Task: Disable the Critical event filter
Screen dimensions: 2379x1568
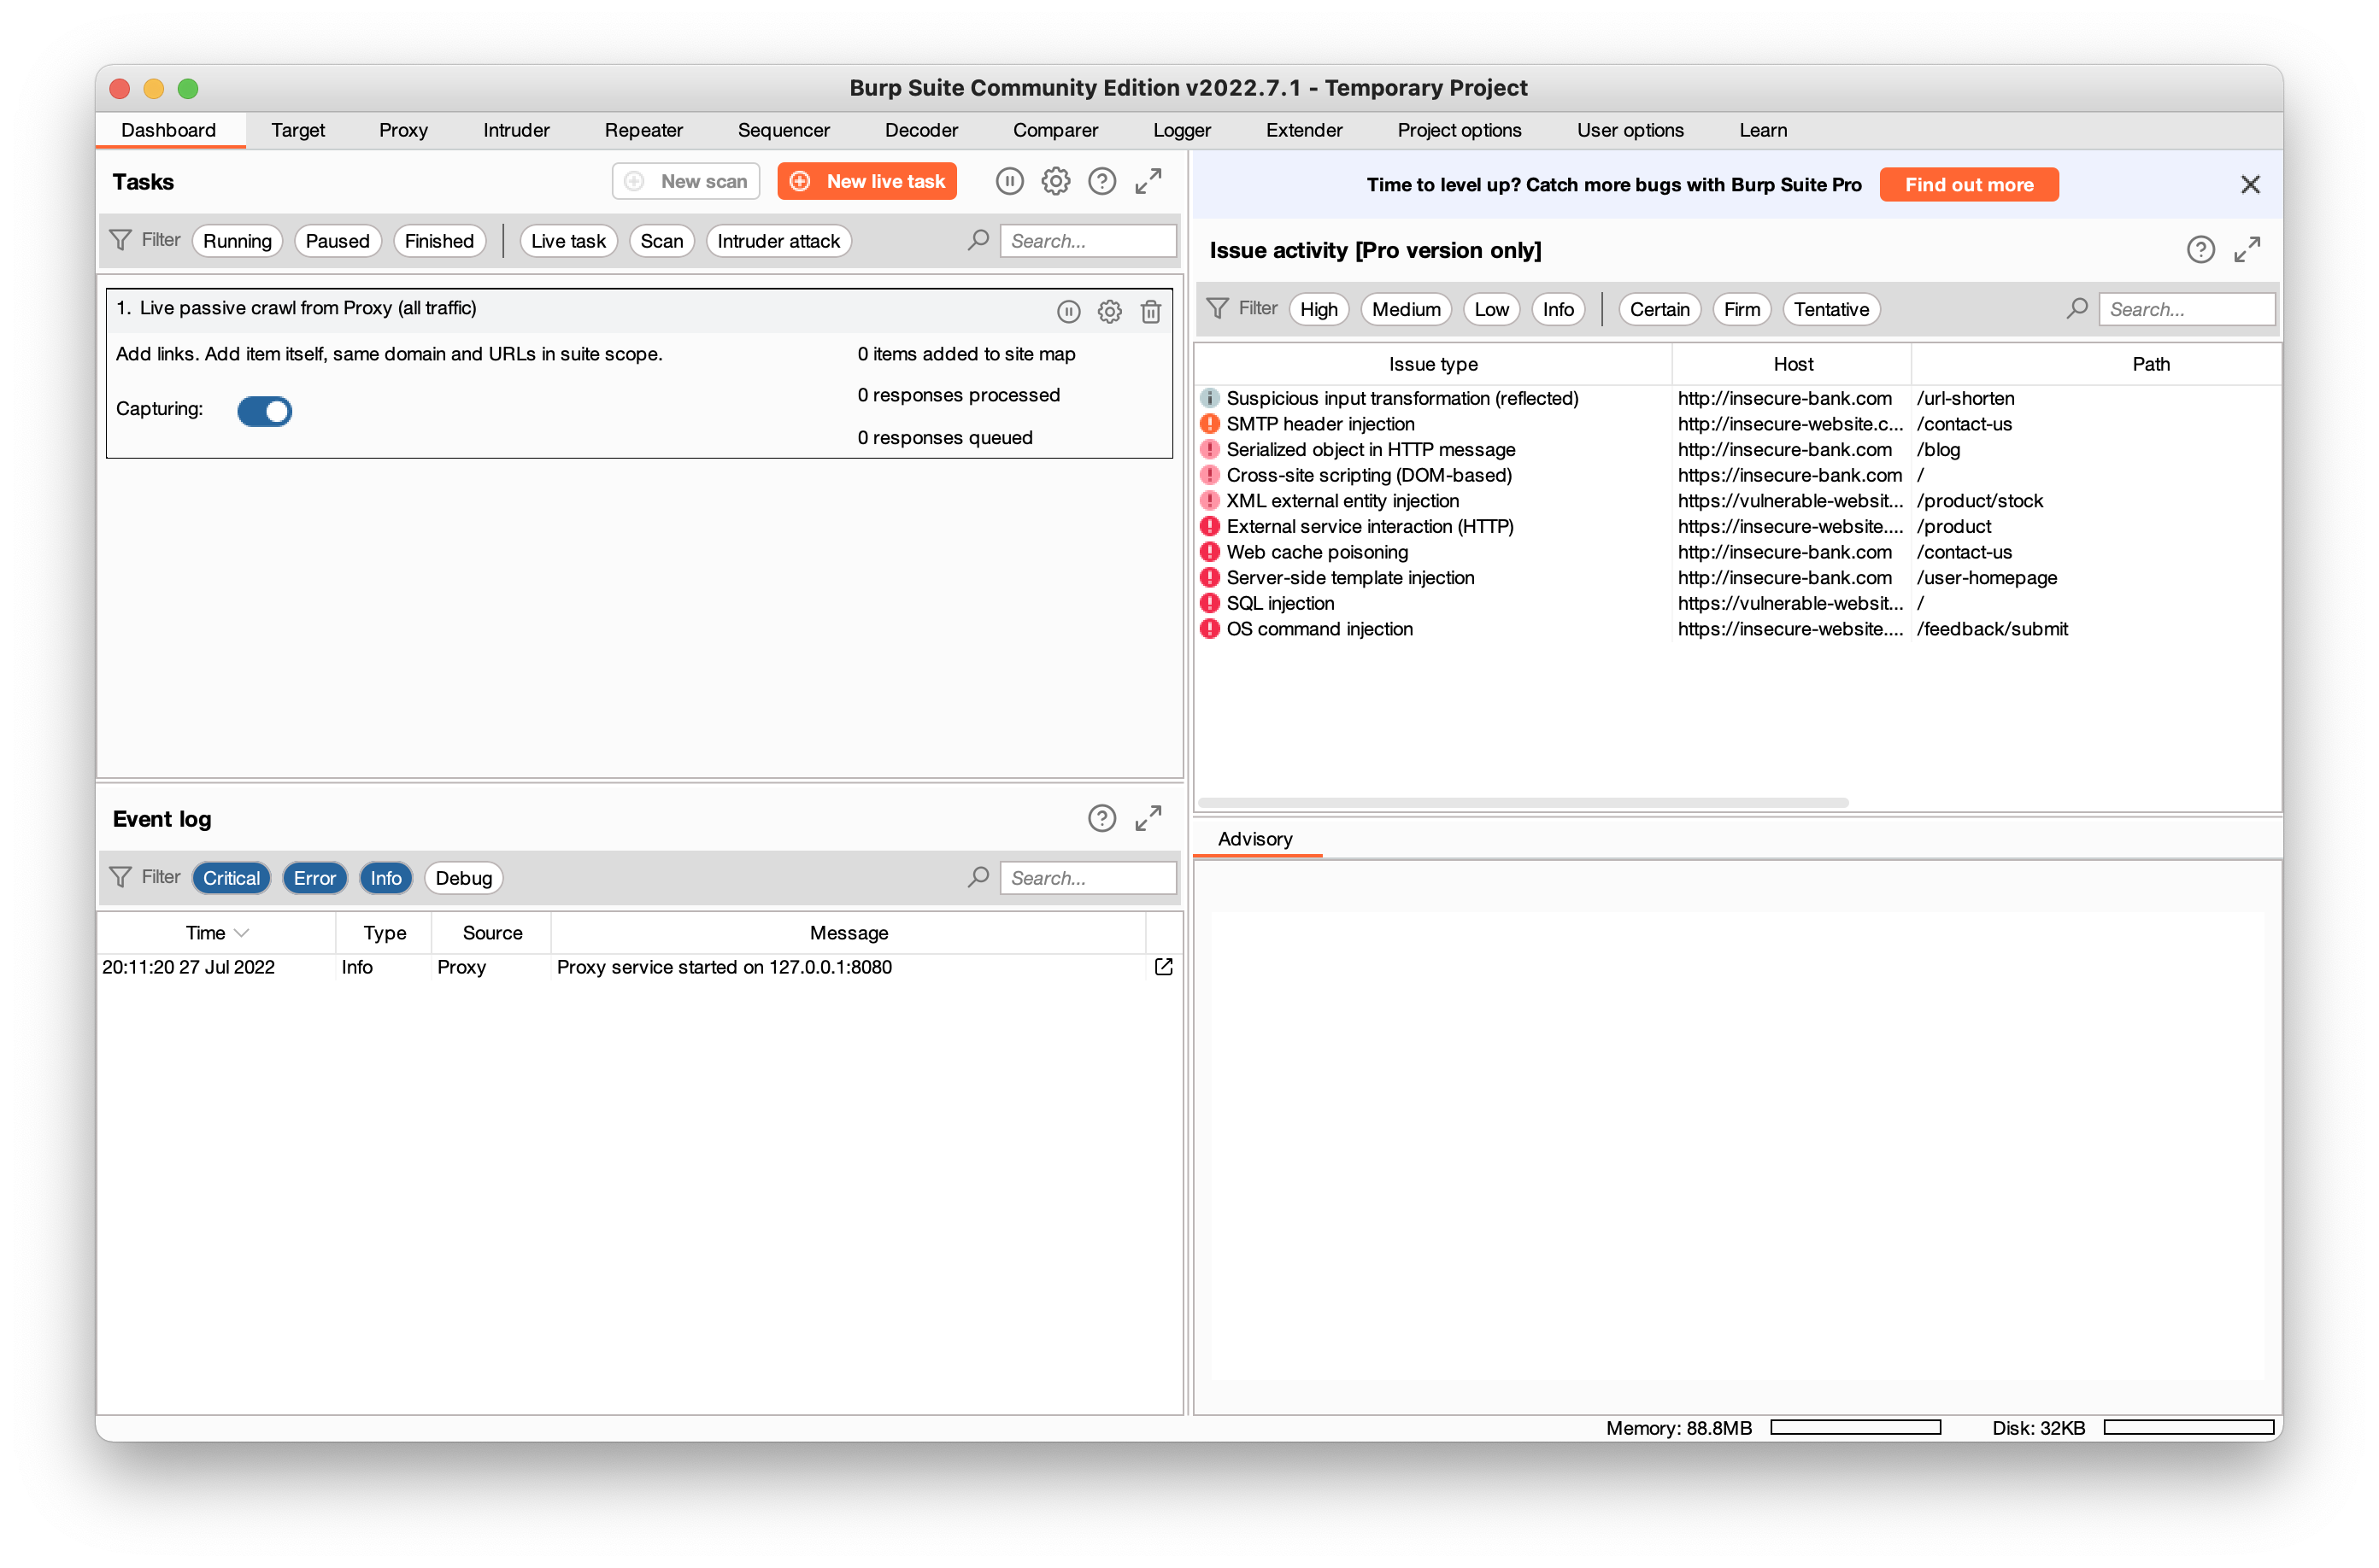Action: point(231,877)
